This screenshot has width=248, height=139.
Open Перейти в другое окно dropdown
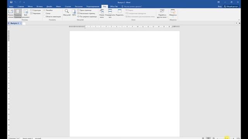point(162,14)
